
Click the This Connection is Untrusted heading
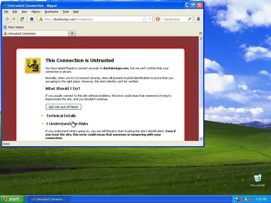point(79,61)
